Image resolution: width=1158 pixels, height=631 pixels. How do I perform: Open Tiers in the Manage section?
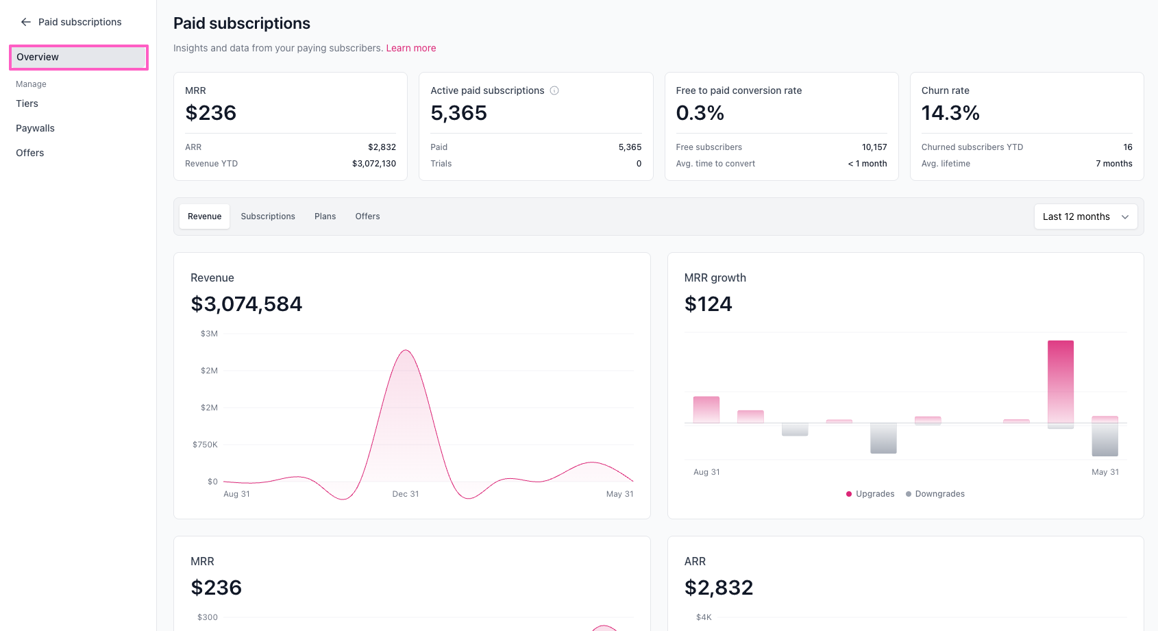(27, 103)
